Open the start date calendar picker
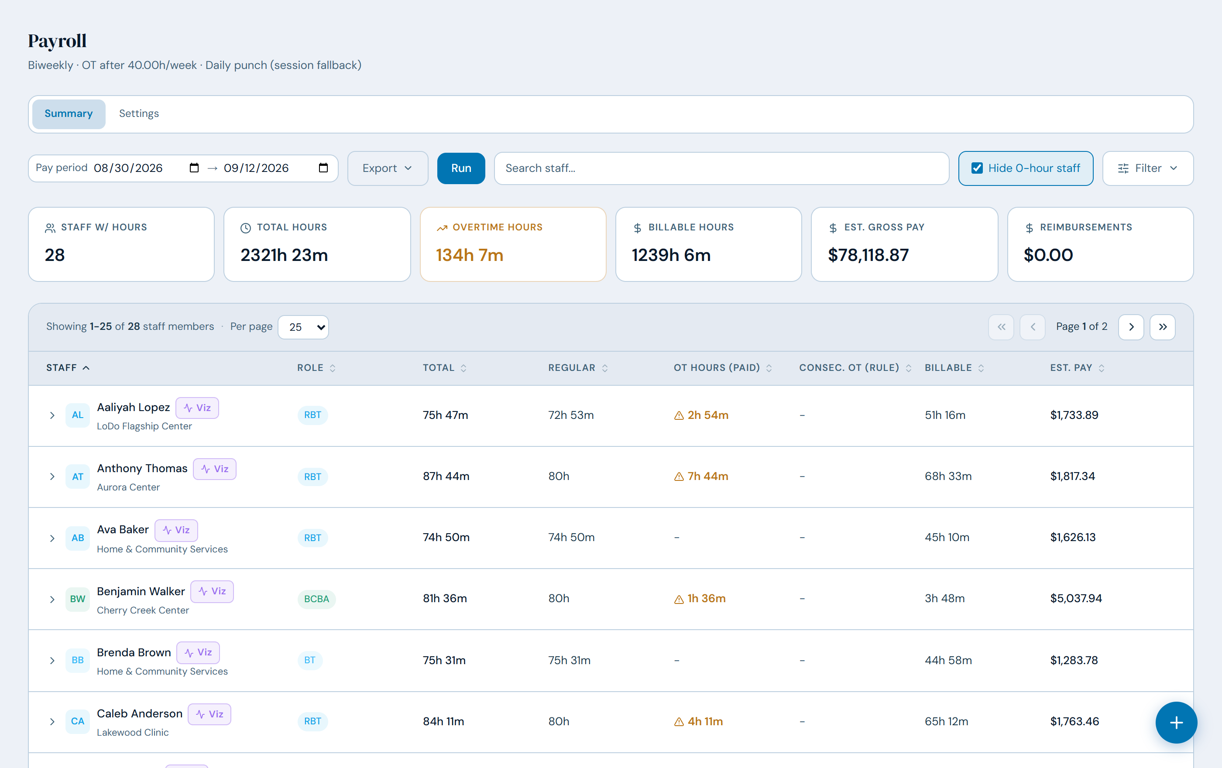Image resolution: width=1222 pixels, height=768 pixels. tap(194, 168)
